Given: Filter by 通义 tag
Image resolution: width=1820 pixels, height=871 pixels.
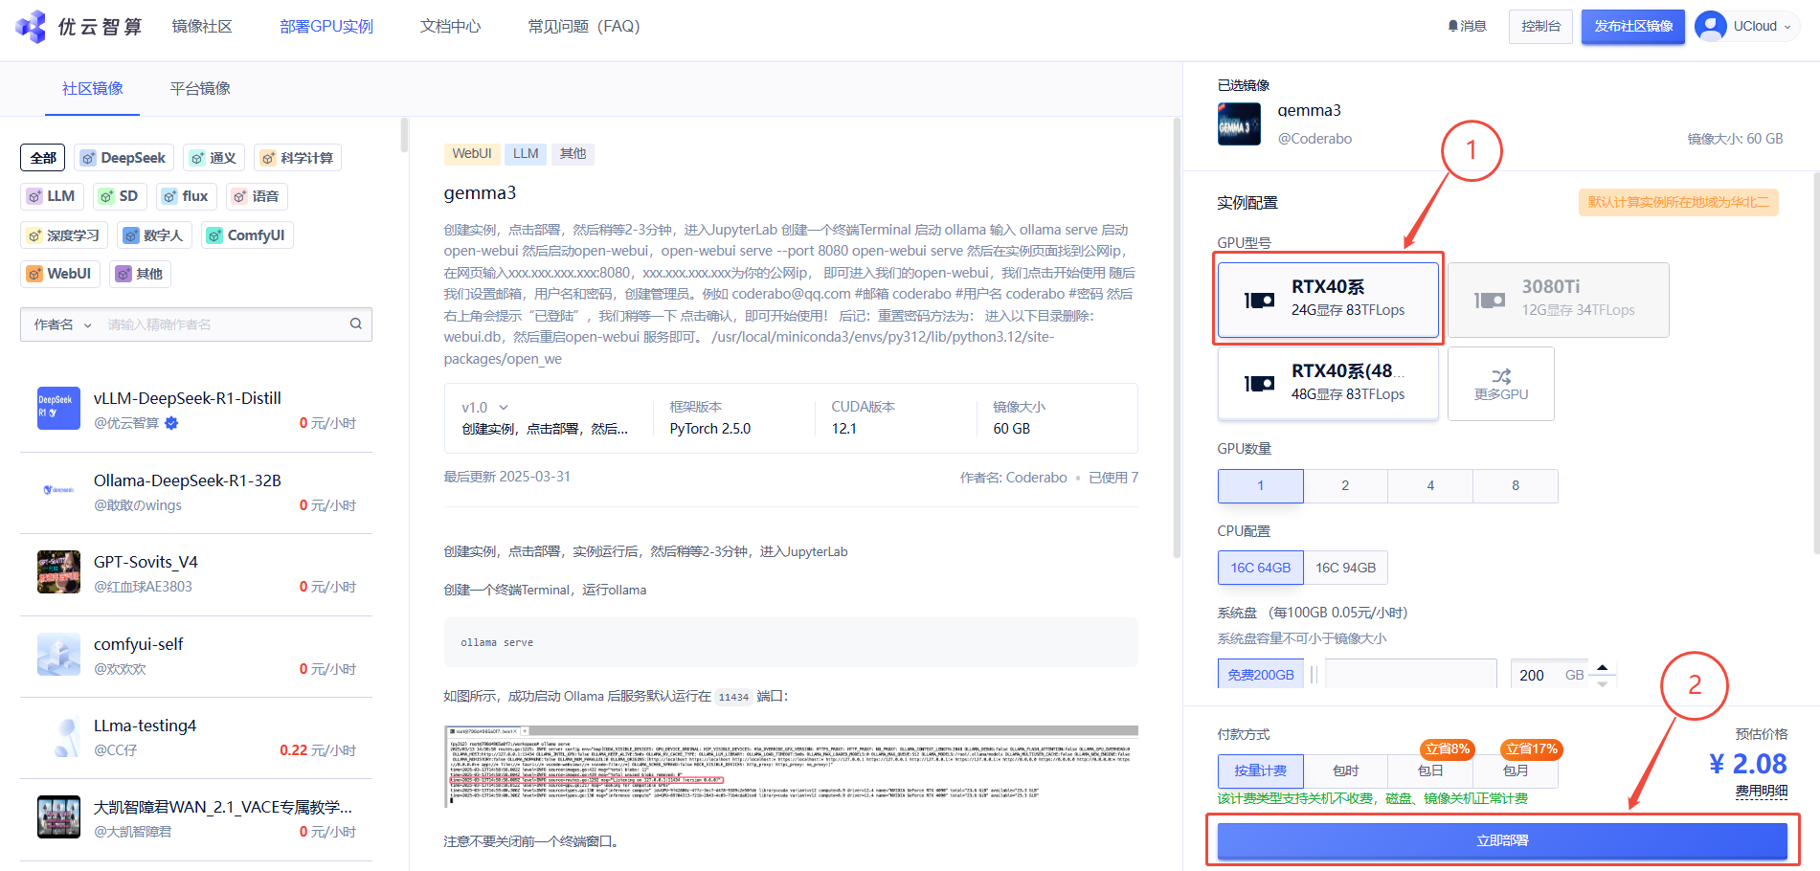Looking at the screenshot, I should tap(213, 158).
